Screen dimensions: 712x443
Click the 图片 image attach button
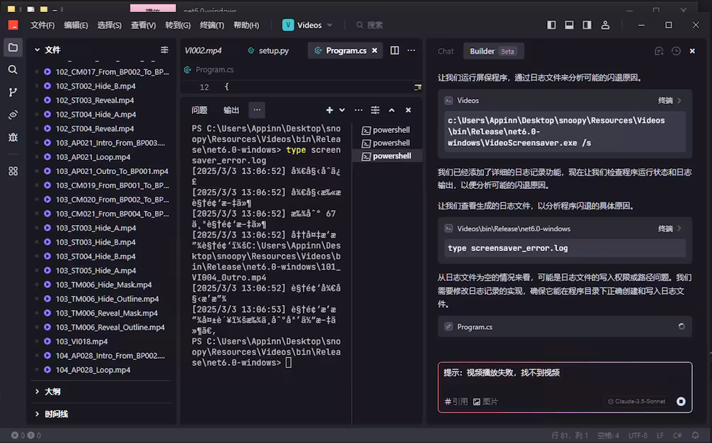[486, 402]
